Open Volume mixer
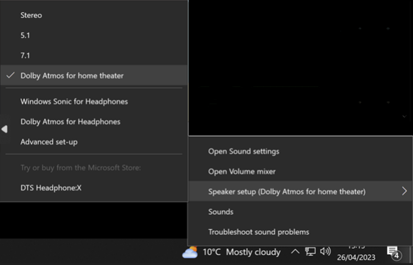 tap(242, 172)
